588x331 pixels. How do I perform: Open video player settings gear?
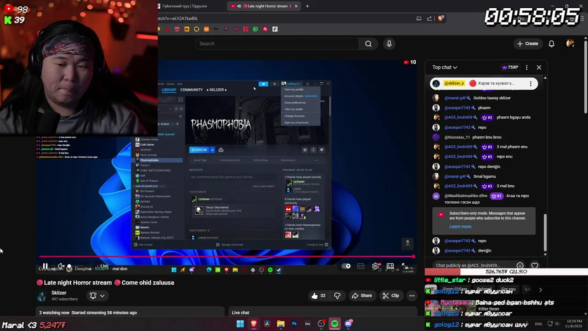coord(375,266)
